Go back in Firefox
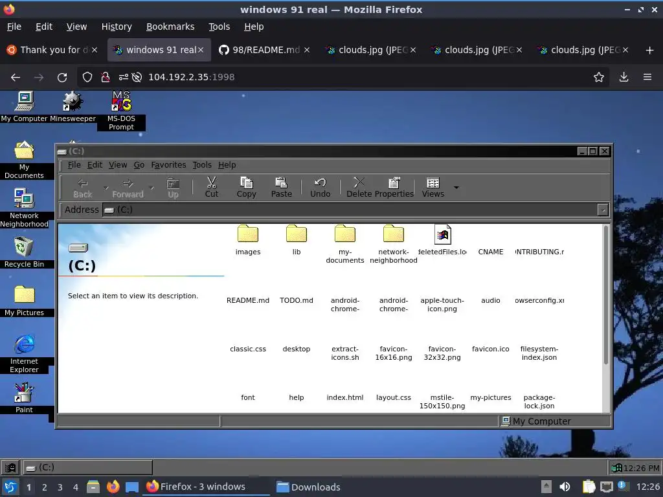 pyautogui.click(x=16, y=78)
